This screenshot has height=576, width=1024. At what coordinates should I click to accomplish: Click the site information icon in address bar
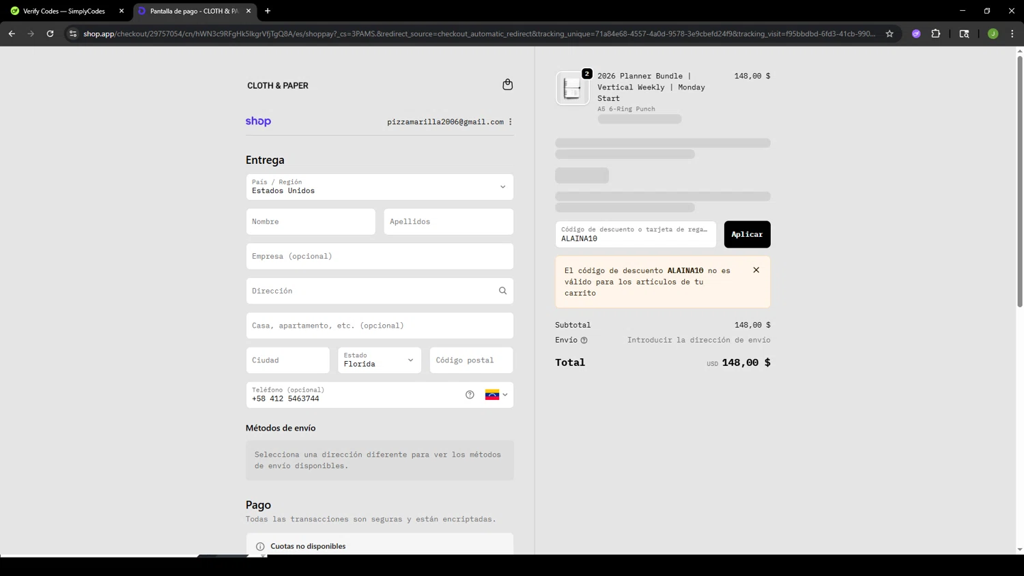coord(73,33)
